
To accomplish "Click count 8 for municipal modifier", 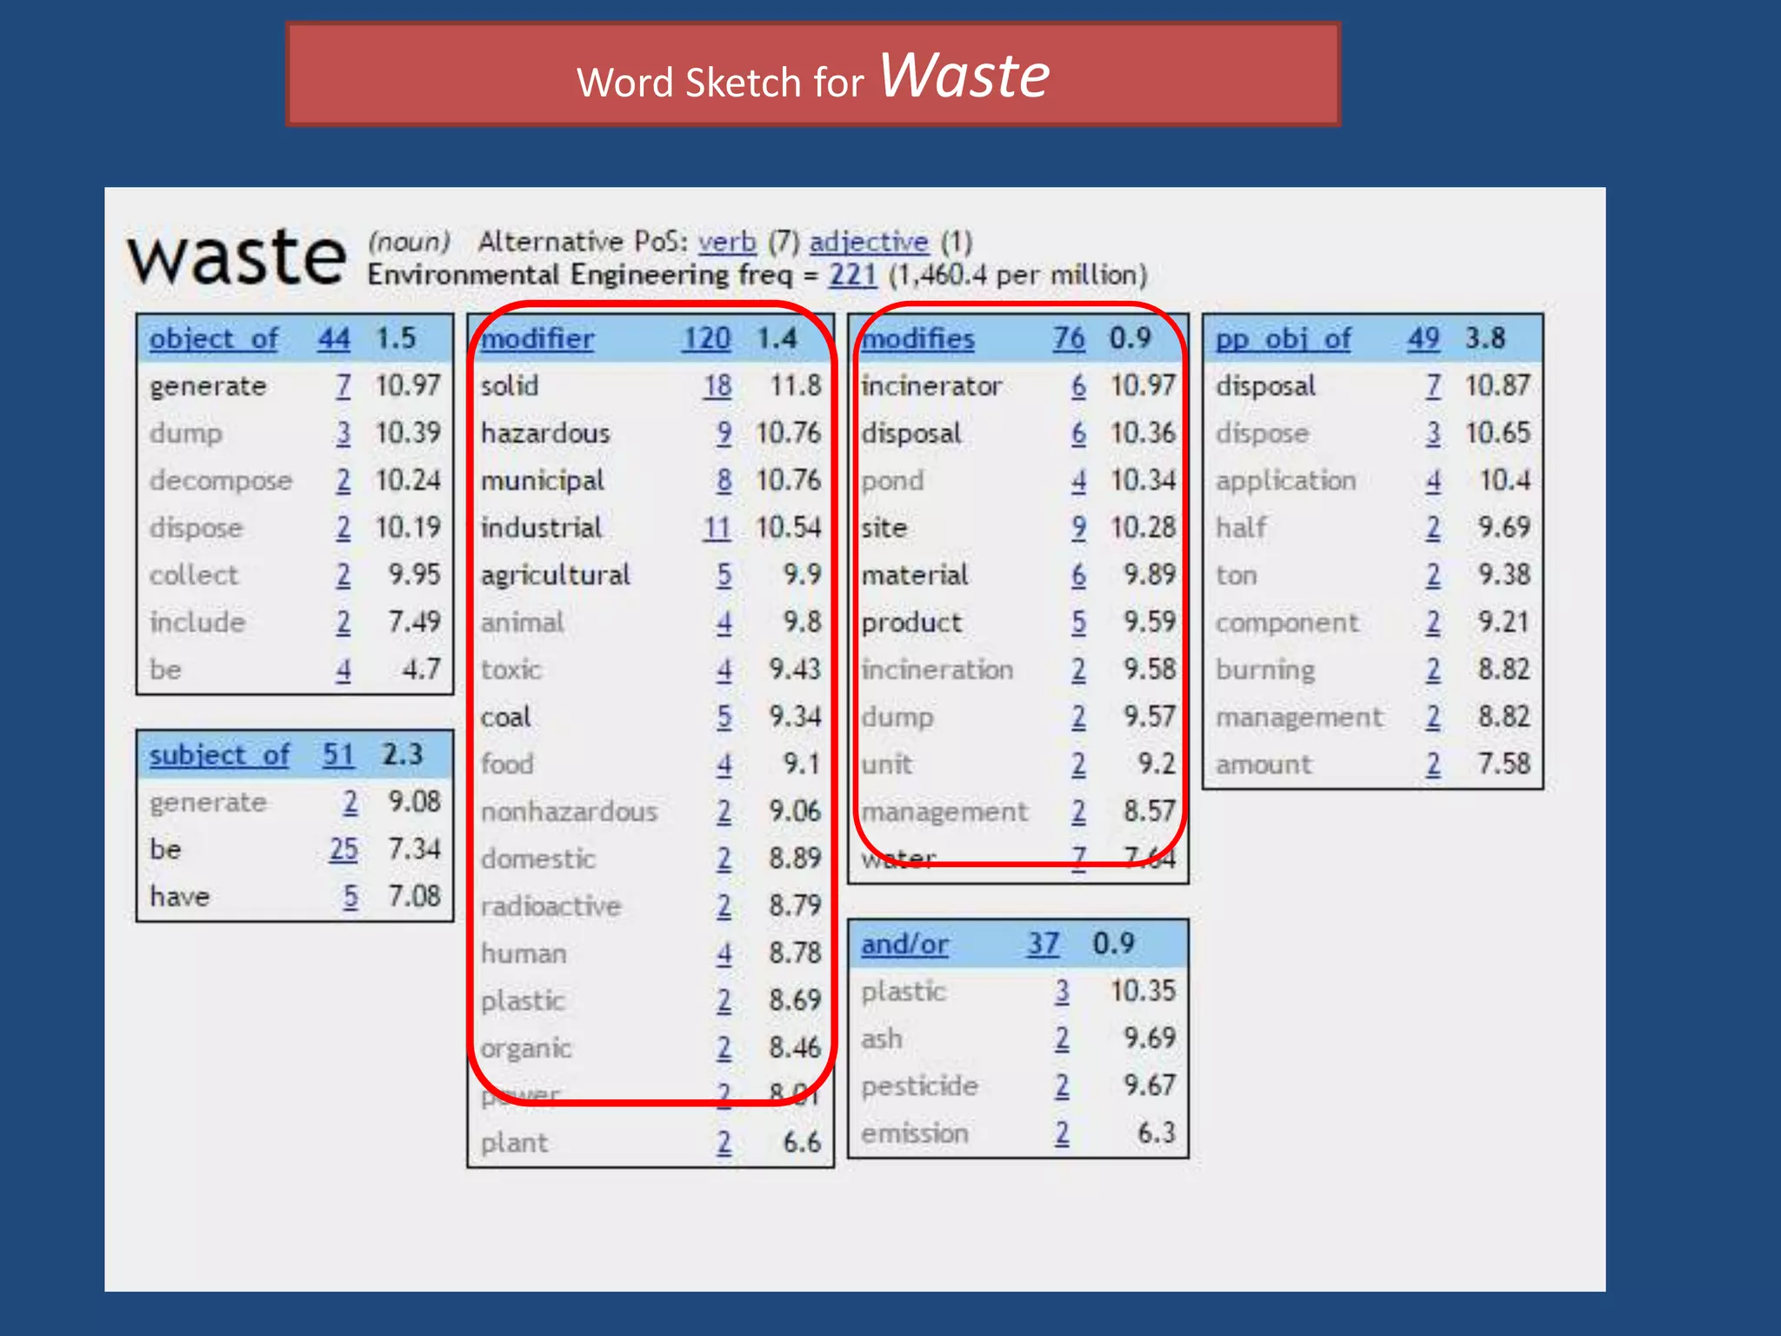I will point(724,480).
